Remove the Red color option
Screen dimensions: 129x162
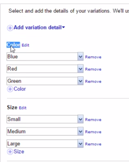pyautogui.click(x=93, y=69)
